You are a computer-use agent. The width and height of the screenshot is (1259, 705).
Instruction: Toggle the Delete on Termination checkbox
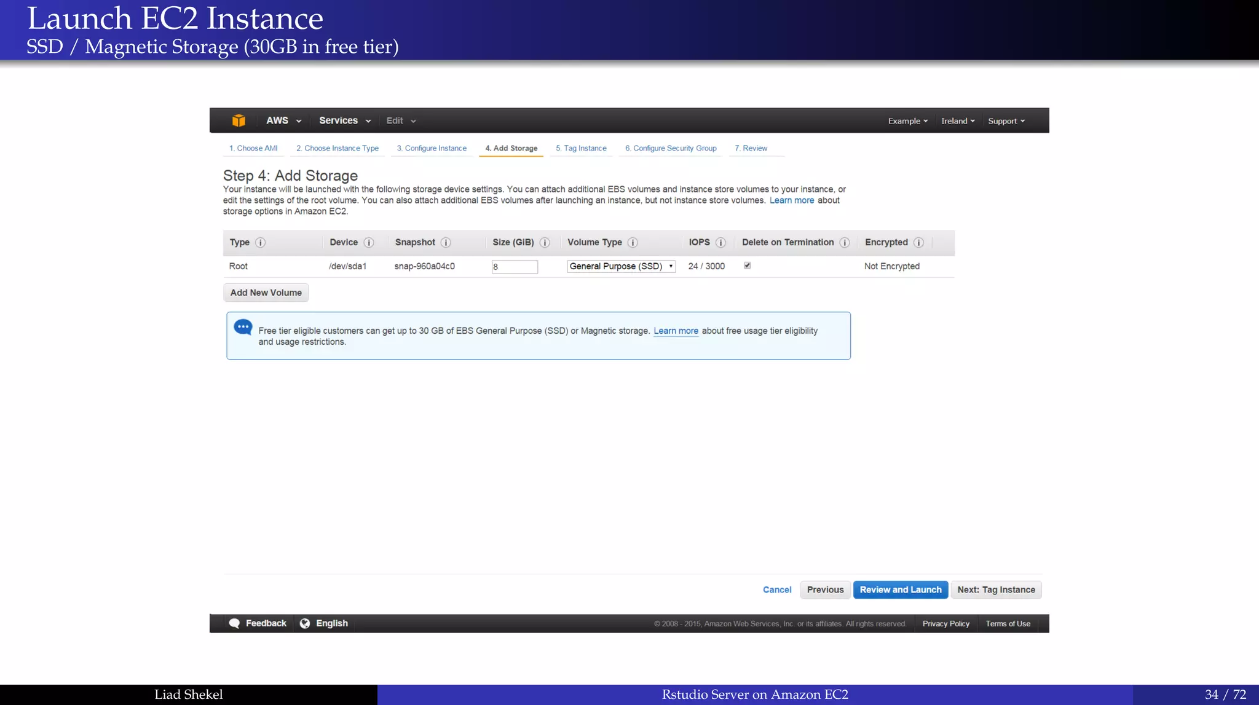[x=748, y=266]
